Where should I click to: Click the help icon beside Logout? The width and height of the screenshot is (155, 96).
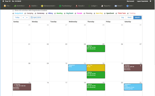click(x=150, y=1)
